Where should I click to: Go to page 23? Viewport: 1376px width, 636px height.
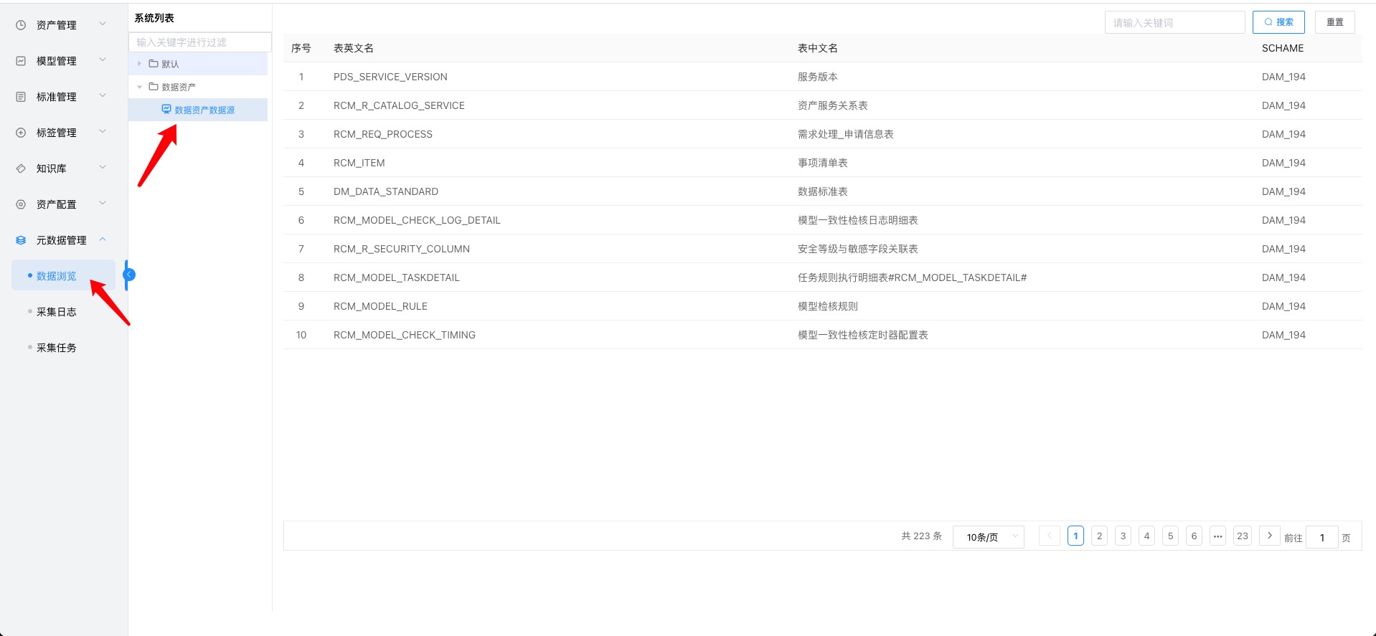(1243, 536)
